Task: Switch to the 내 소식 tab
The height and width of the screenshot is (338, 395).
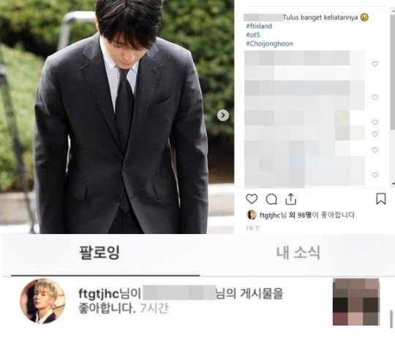Action: coord(298,252)
